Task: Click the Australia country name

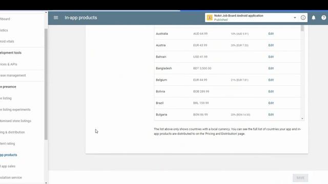Action: pyautogui.click(x=162, y=34)
